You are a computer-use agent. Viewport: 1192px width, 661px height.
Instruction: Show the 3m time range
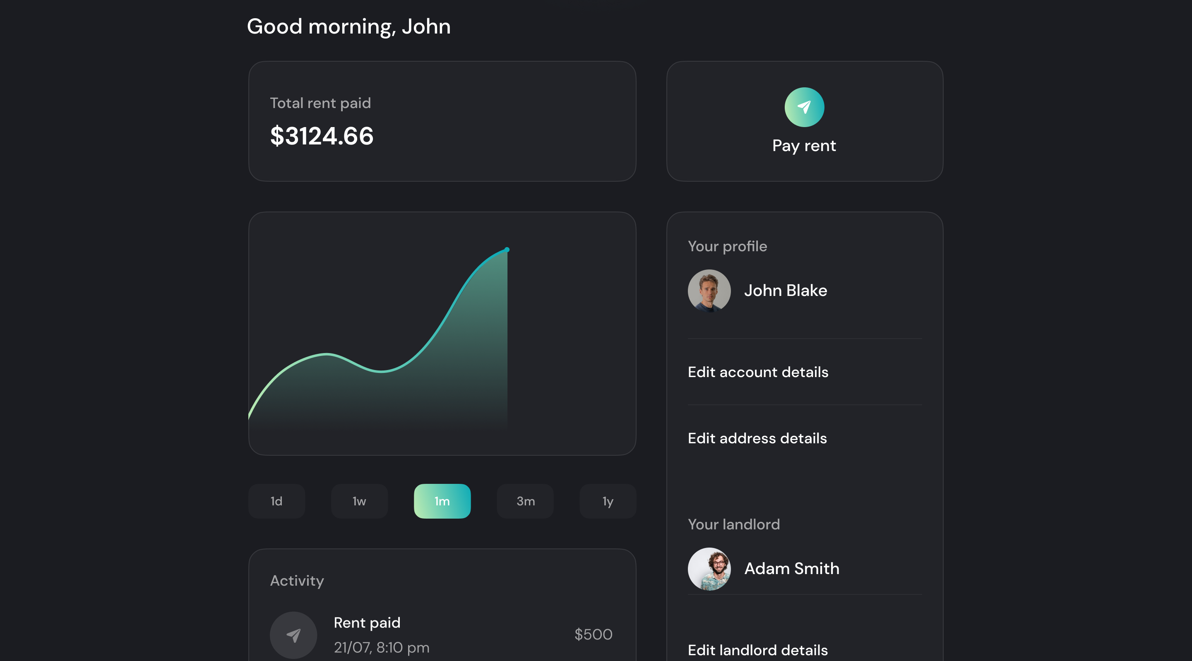tap(525, 501)
